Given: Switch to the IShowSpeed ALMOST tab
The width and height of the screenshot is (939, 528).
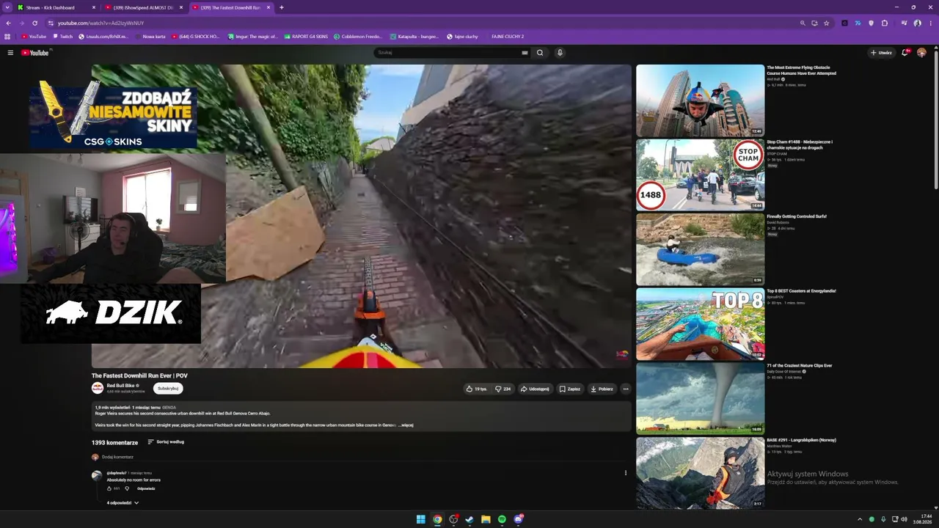Looking at the screenshot, I should click(144, 7).
